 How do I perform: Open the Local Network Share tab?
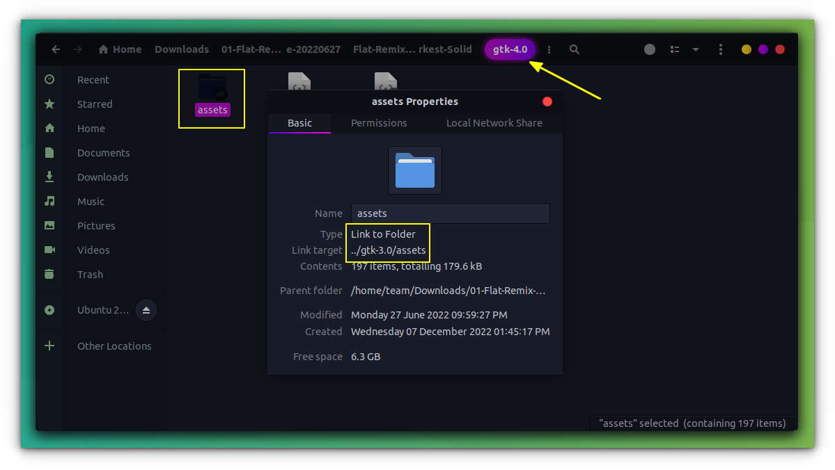(494, 123)
